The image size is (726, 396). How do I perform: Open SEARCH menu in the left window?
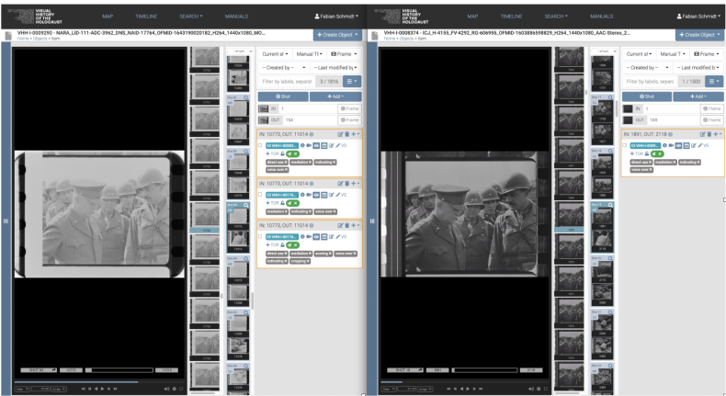191,17
